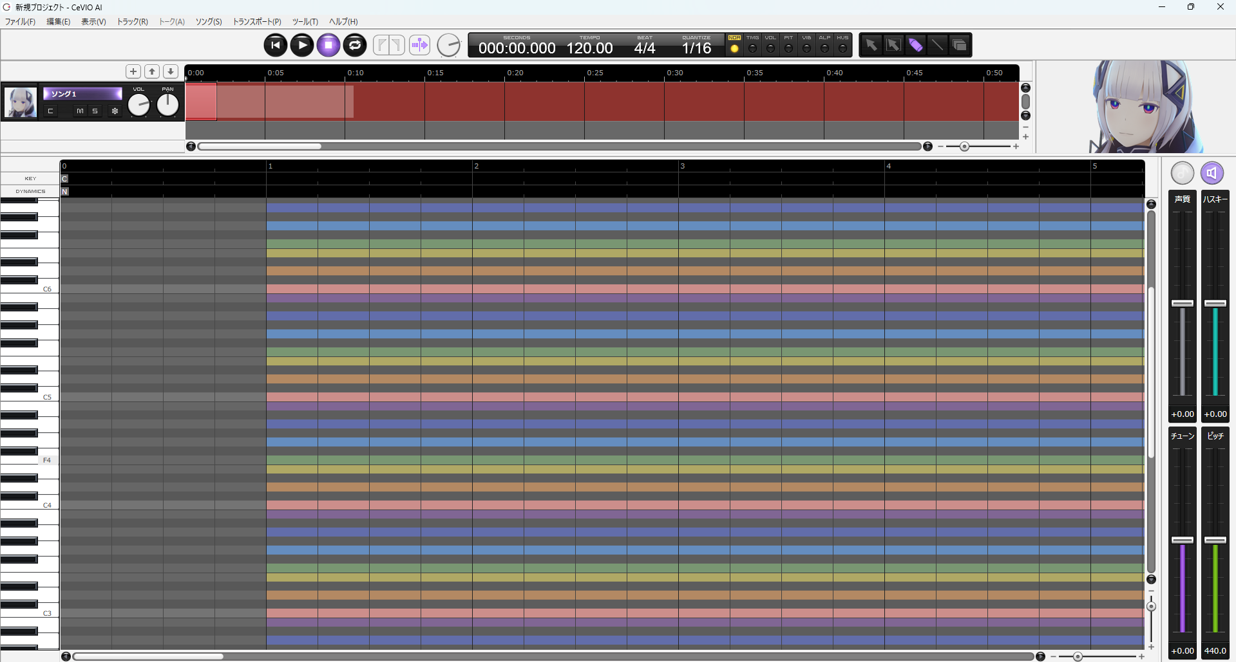Click the TEMPO 120.00 value
The width and height of the screenshot is (1236, 662).
[589, 48]
